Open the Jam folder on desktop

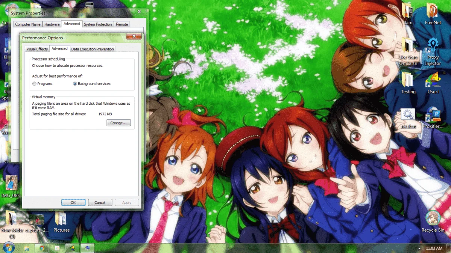point(408,14)
